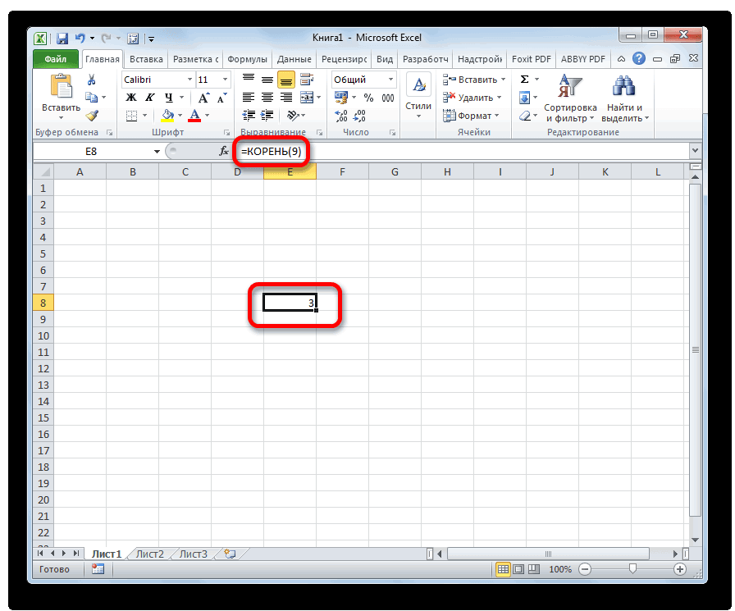Open Сортировка и фильтр dropdown

[569, 99]
